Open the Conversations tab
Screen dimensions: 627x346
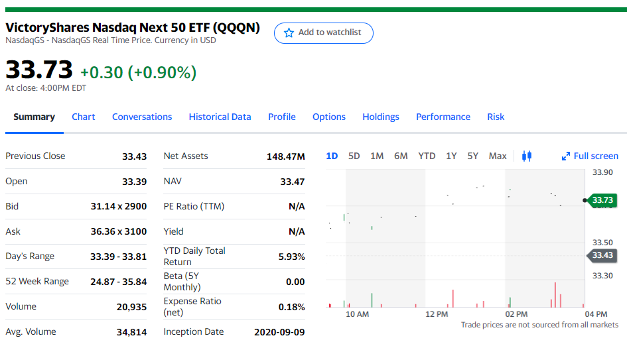point(142,117)
